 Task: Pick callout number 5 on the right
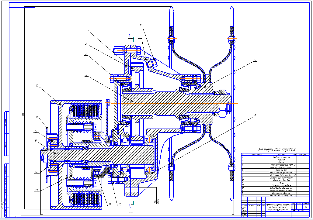[255, 60]
